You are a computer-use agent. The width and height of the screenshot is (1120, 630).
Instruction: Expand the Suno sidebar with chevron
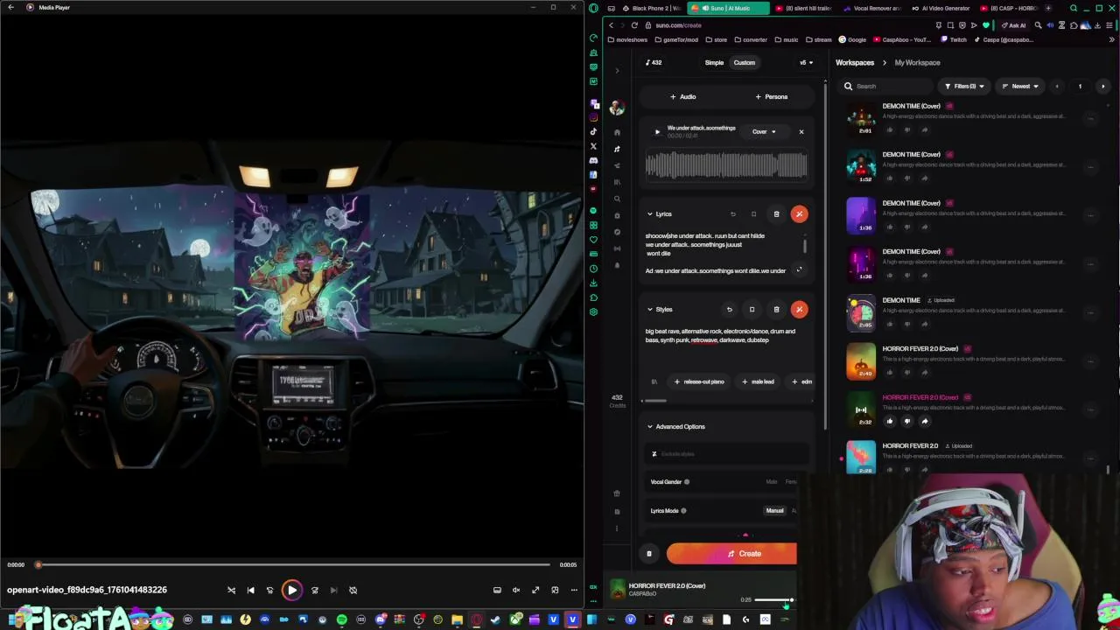pyautogui.click(x=617, y=70)
